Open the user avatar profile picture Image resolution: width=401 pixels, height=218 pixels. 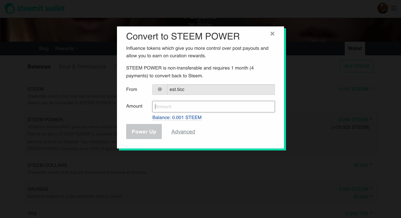(383, 8)
